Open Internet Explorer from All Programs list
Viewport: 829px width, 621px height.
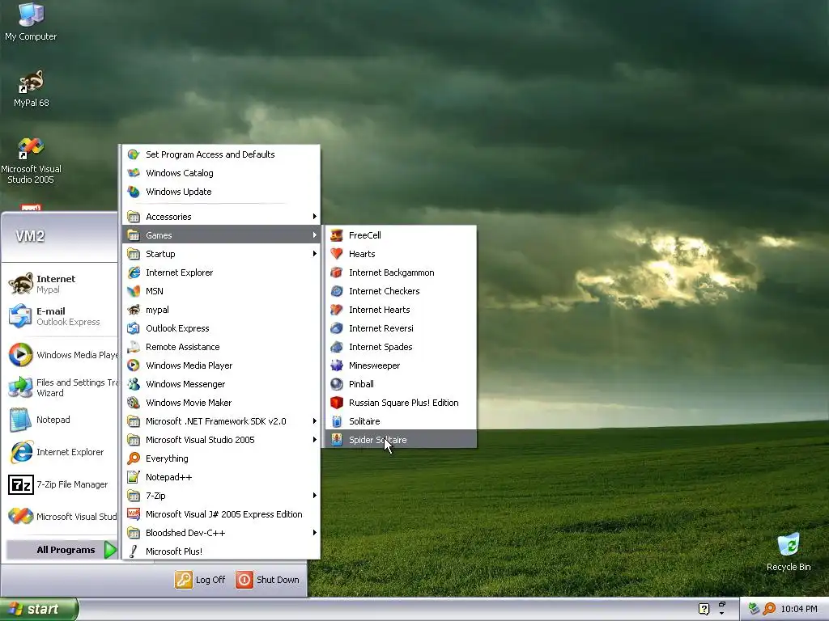coord(221,272)
